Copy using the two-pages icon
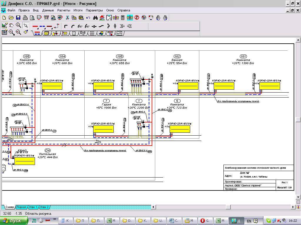This screenshot has height=225, width=301. click(x=74, y=18)
